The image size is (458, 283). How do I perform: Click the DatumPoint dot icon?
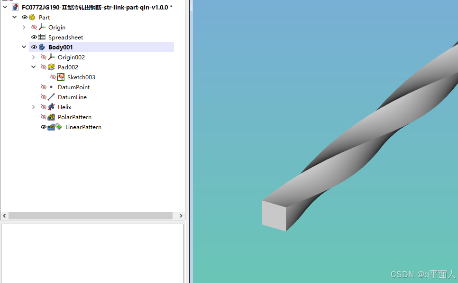[x=51, y=87]
